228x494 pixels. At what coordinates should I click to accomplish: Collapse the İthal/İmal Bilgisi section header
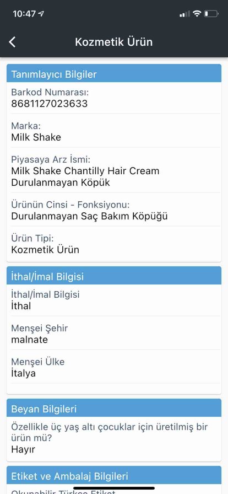[114, 276]
